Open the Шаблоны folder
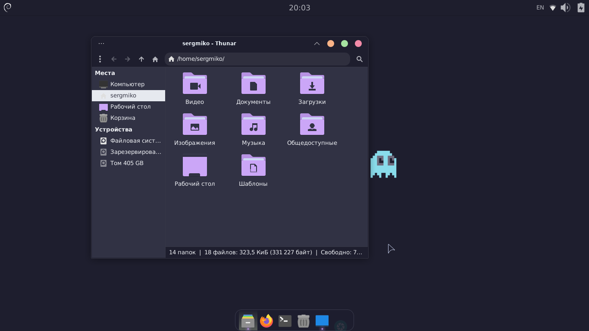589x331 pixels. (254, 166)
